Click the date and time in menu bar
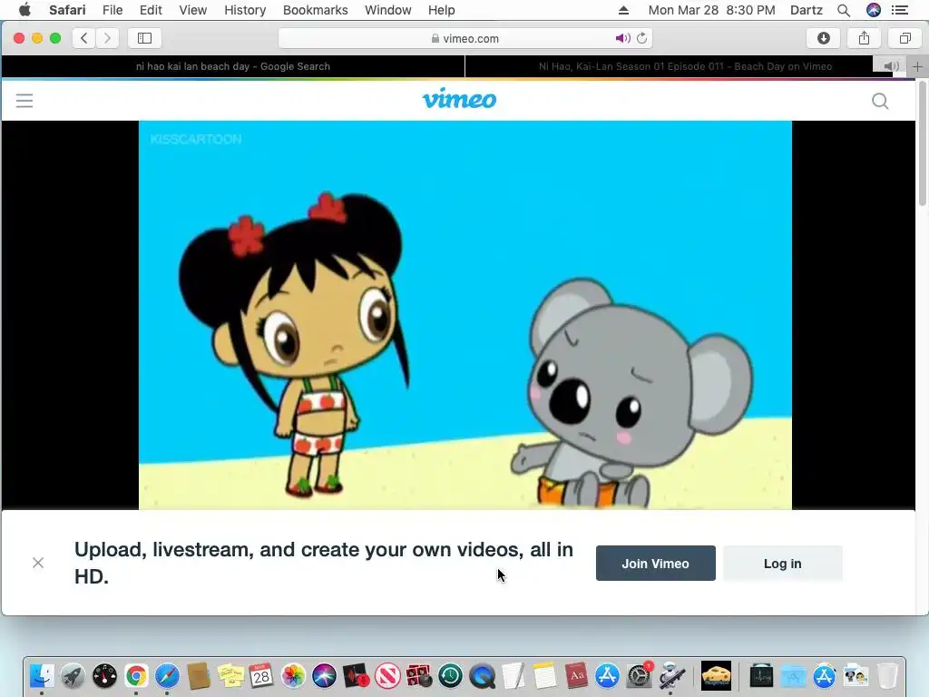 point(711,10)
